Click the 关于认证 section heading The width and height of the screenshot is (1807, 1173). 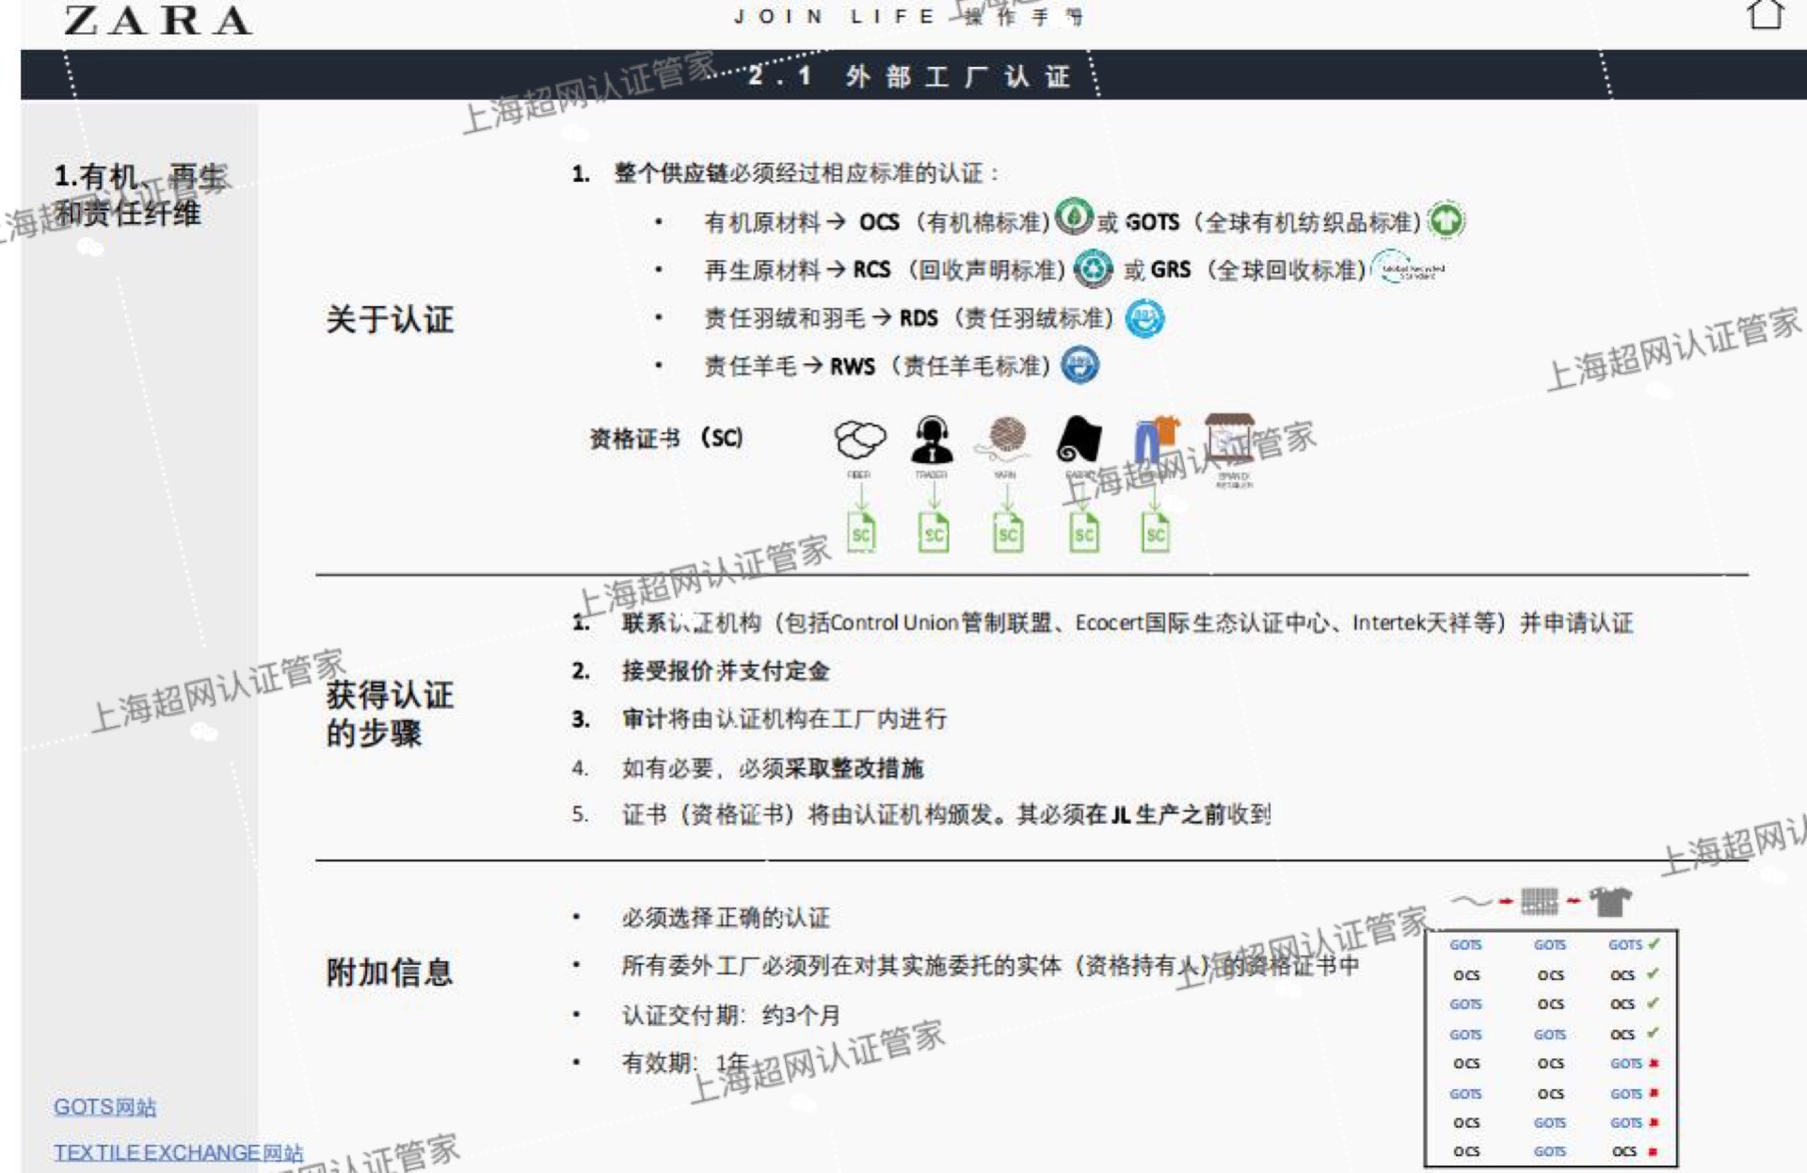click(390, 319)
